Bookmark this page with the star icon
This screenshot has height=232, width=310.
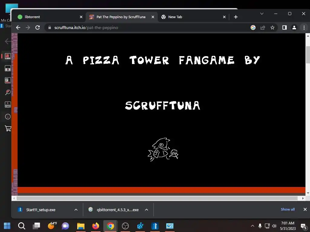coord(272,27)
